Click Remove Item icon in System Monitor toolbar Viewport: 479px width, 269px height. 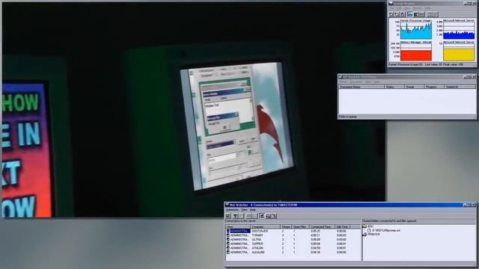(x=397, y=14)
